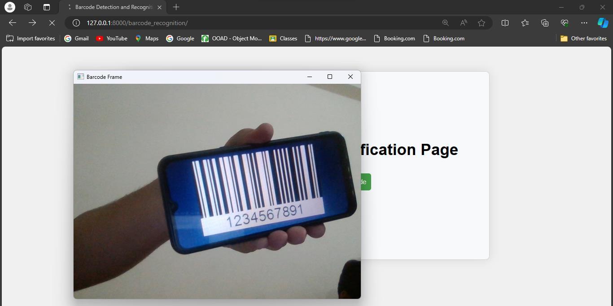Open Browser essentials heart icon
This screenshot has height=306, width=613.
(x=565, y=23)
